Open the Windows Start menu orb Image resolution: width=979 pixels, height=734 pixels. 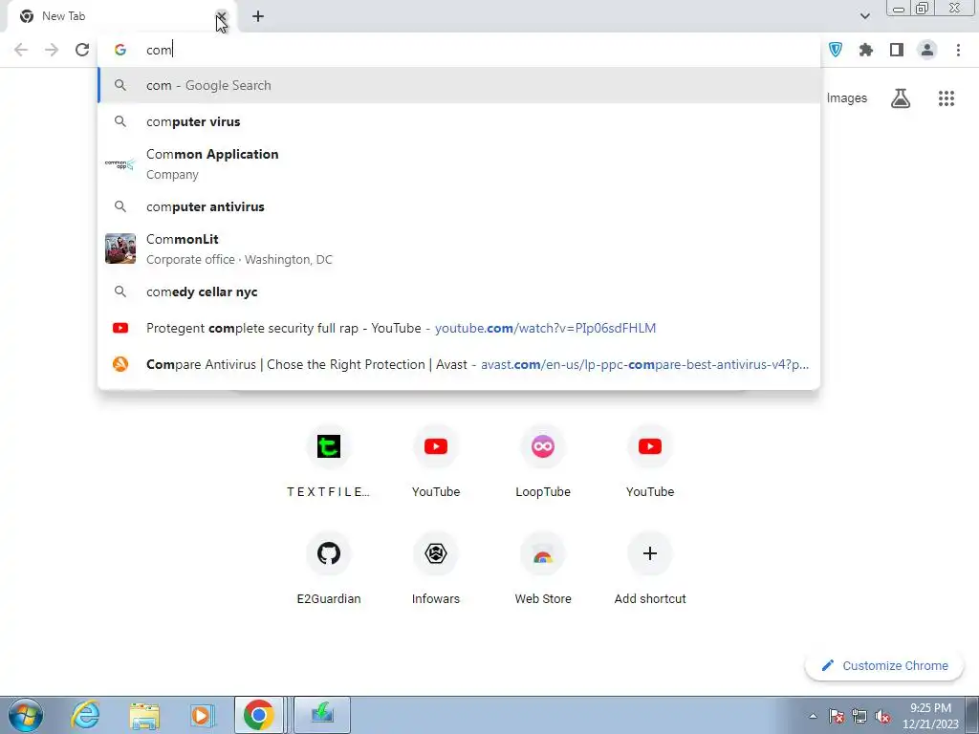(26, 715)
